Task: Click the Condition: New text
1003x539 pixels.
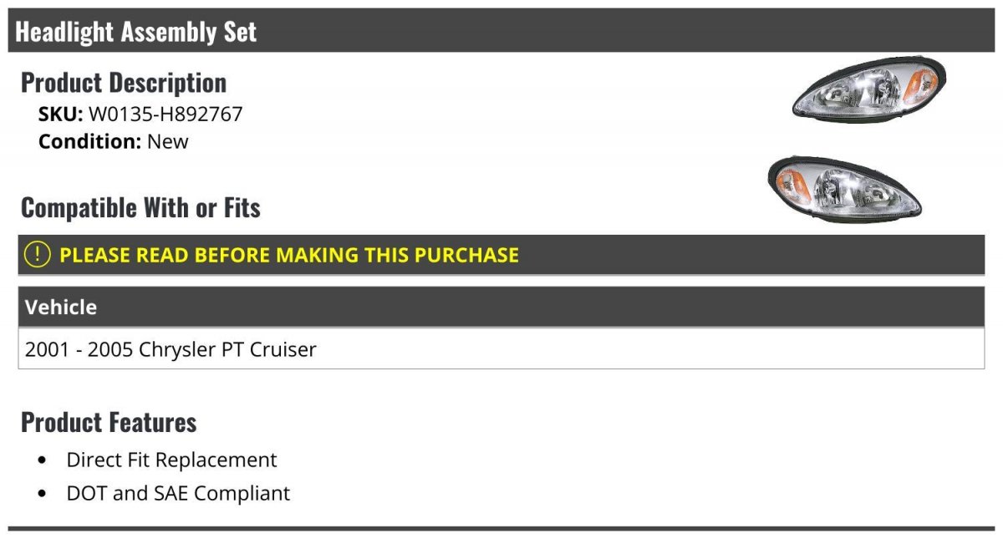Action: [x=114, y=142]
